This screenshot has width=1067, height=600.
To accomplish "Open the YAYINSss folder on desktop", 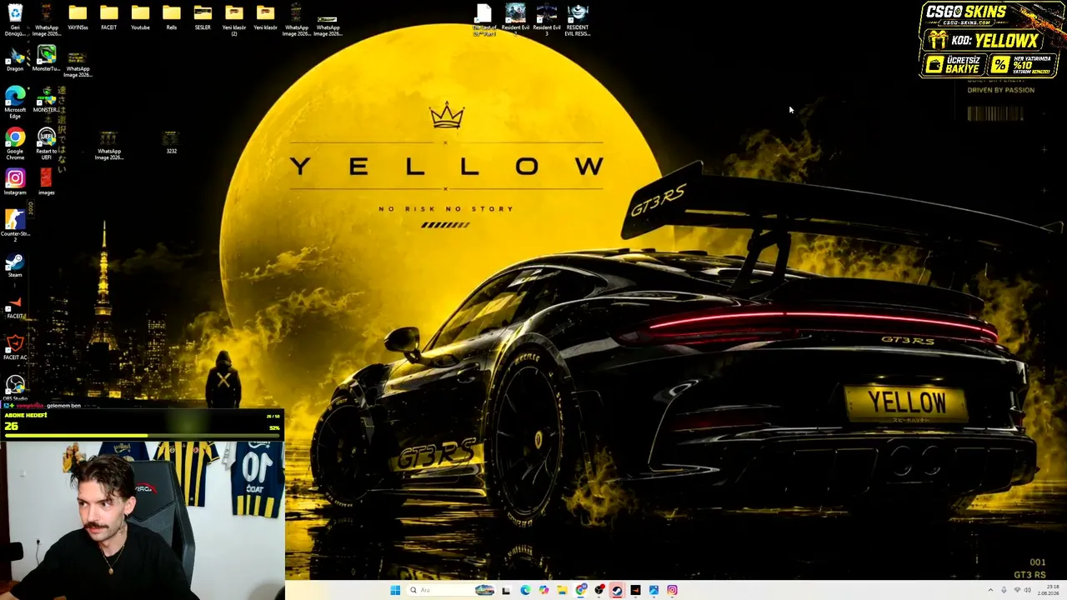I will click(x=78, y=17).
